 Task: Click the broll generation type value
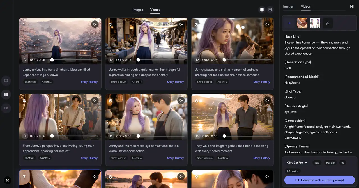coord(287,68)
